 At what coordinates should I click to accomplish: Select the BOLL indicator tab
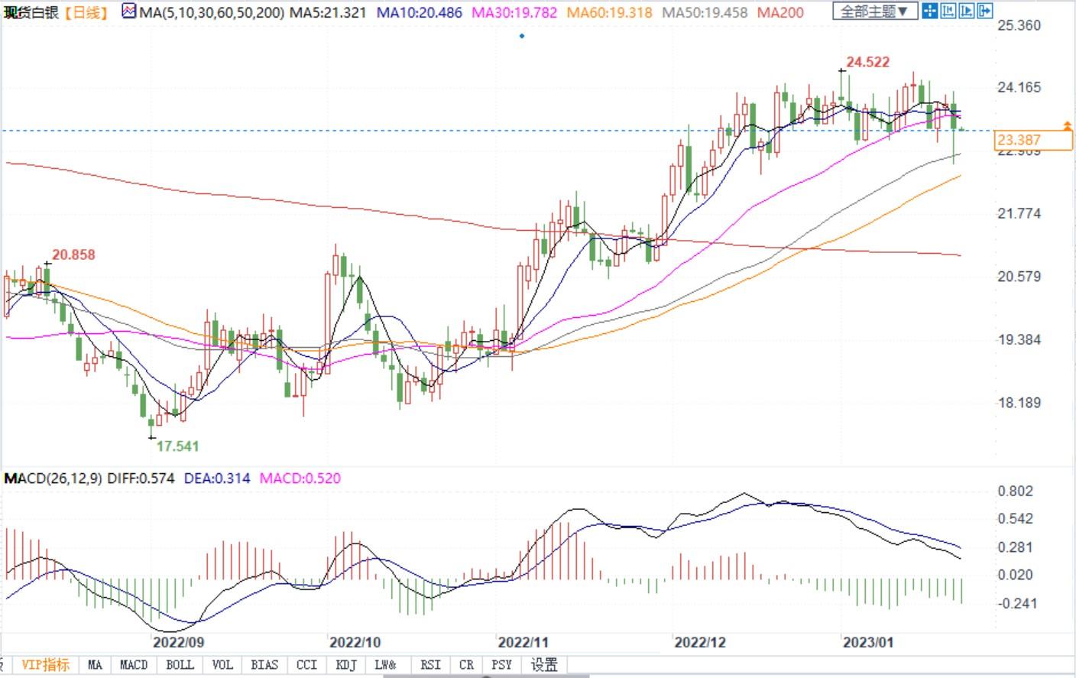click(180, 665)
